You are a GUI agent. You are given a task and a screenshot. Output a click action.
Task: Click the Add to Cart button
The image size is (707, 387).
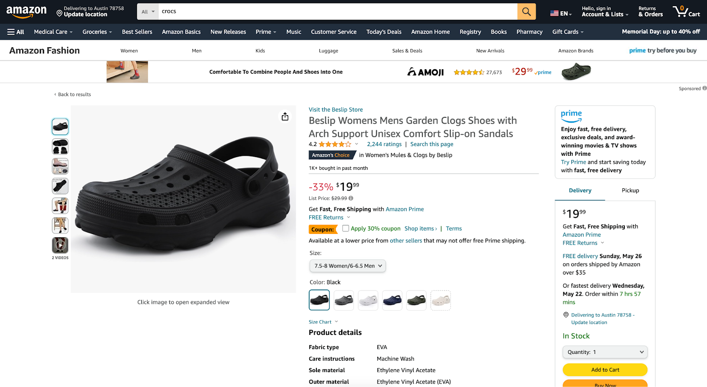click(x=604, y=369)
